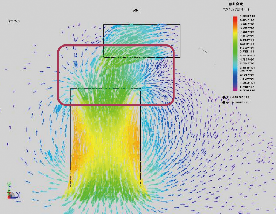The height and width of the screenshot is (214, 276).
Task: Click the yellow center of the lower rectangle
Action: click(x=106, y=140)
